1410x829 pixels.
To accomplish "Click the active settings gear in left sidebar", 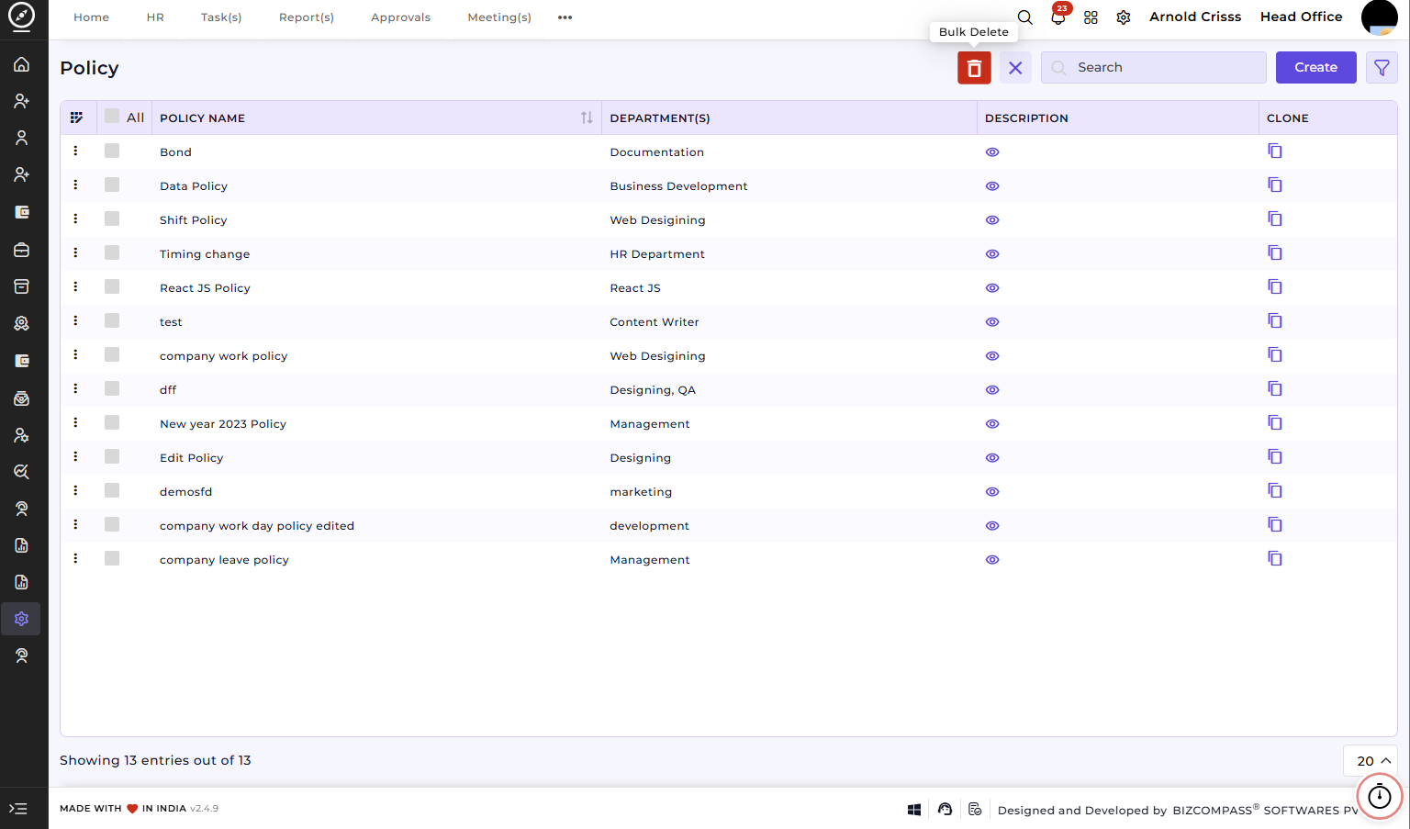I will pos(22,619).
